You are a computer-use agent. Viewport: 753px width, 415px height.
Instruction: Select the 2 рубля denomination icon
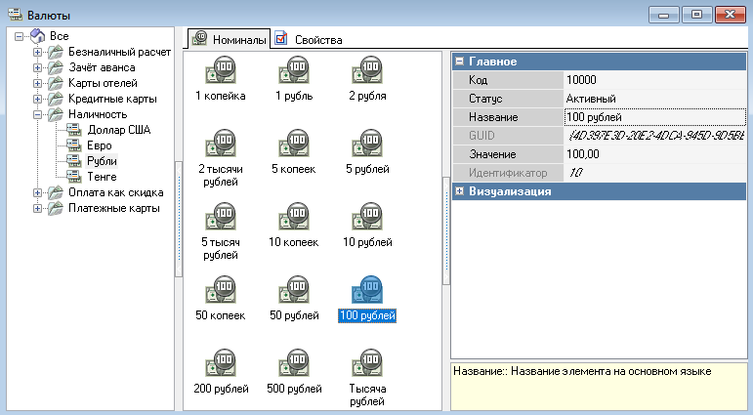[366, 71]
